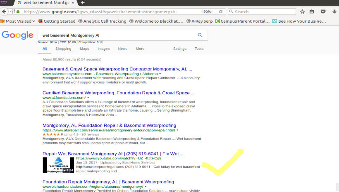Image resolution: width=339 pixels, height=192 pixels.
Task: Open Campus Parent Portal bookmark
Action: tap(242, 21)
